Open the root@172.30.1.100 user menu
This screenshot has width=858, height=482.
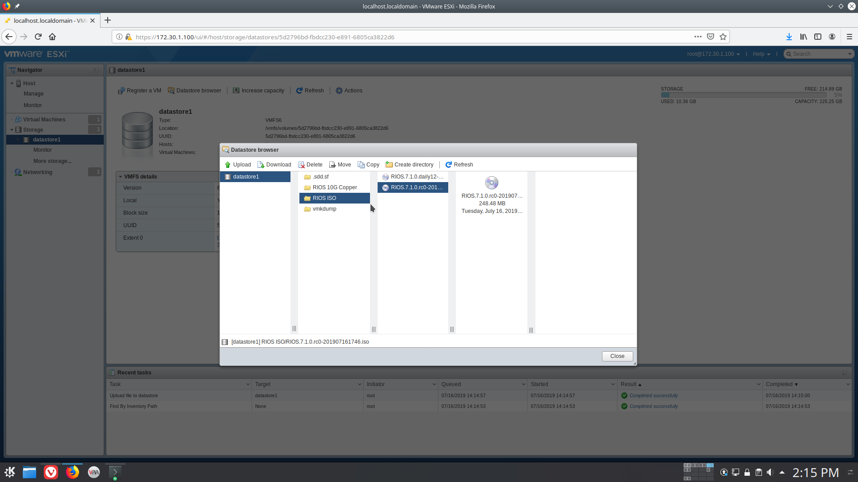(713, 54)
